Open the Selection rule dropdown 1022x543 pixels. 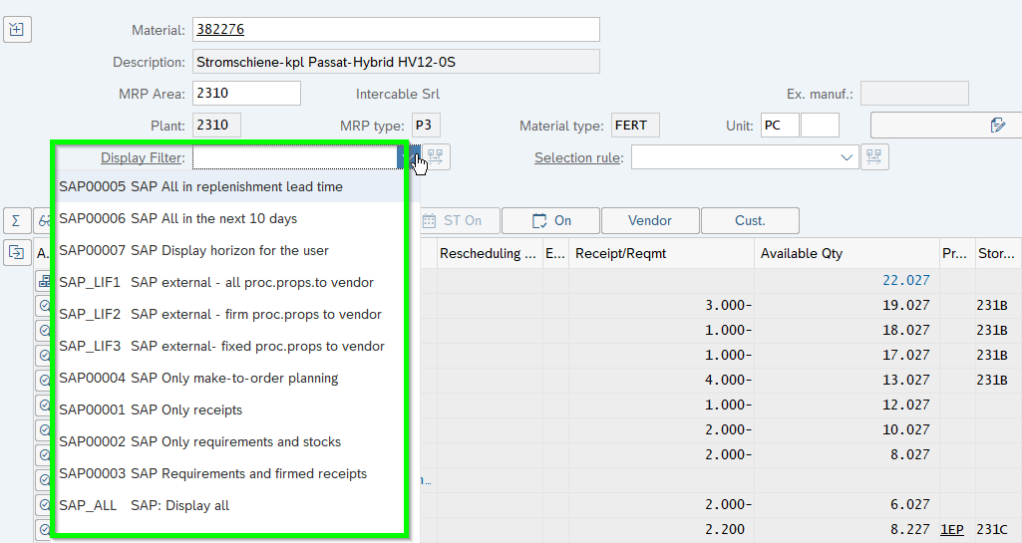pyautogui.click(x=847, y=157)
